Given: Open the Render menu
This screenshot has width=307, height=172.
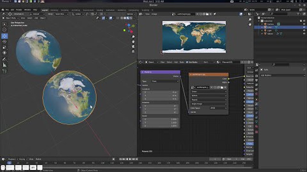Looking at the screenshot, I should [x=19, y=10].
